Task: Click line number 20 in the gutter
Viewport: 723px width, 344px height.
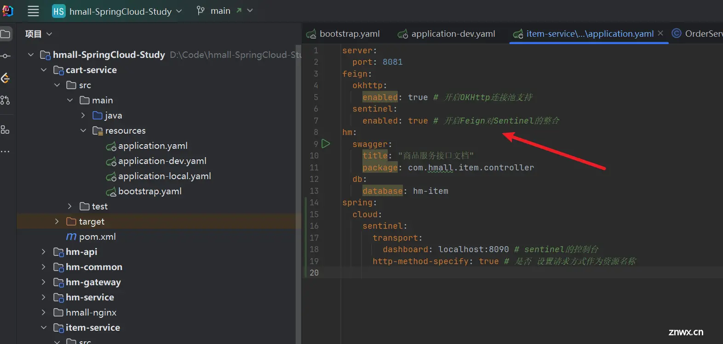Action: click(314, 273)
